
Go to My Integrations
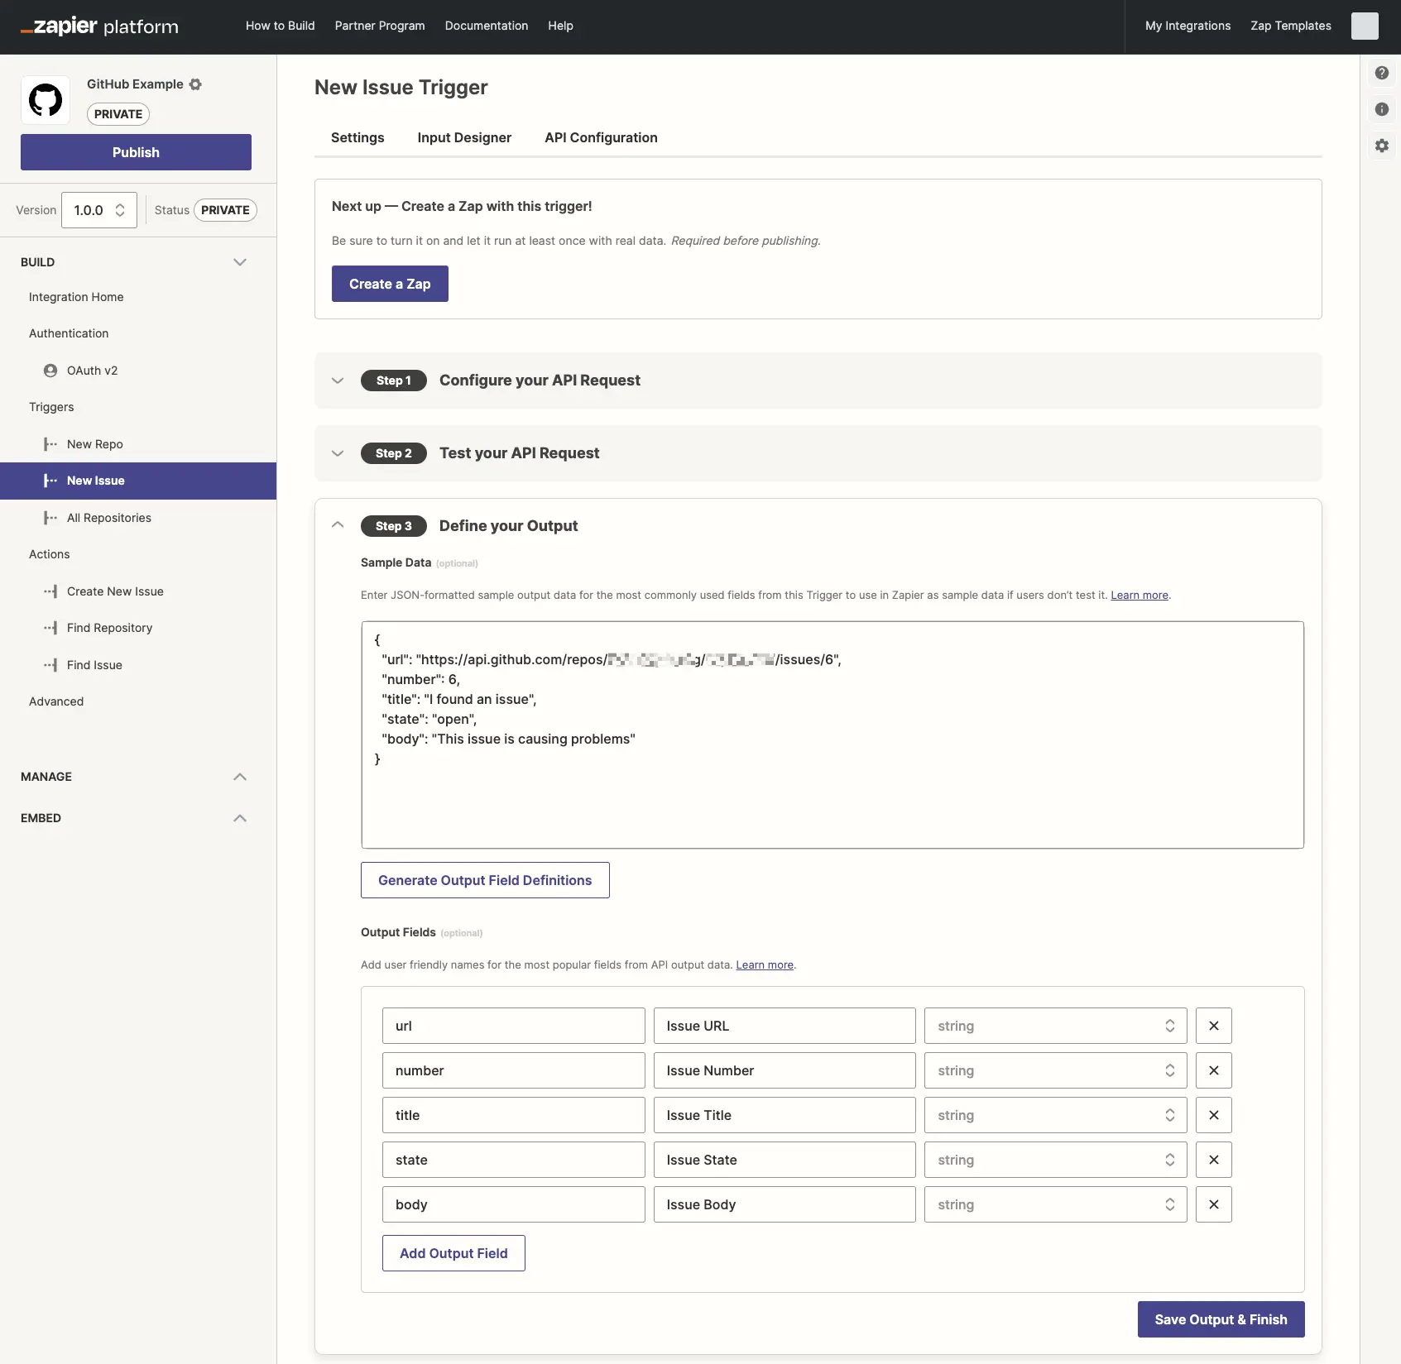pyautogui.click(x=1188, y=26)
